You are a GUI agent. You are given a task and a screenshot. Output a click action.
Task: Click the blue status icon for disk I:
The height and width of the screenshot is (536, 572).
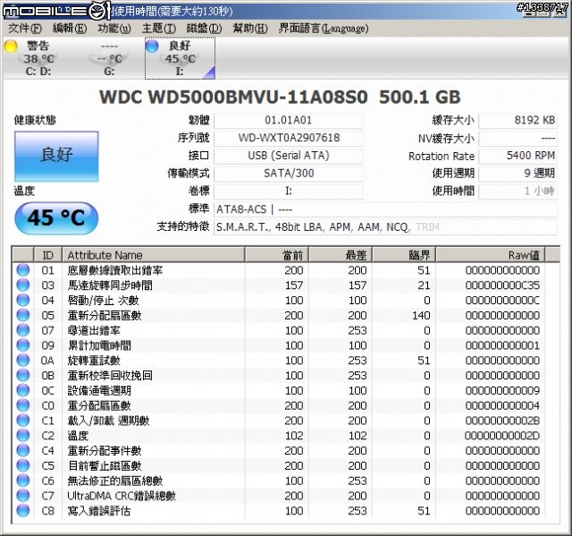152,46
